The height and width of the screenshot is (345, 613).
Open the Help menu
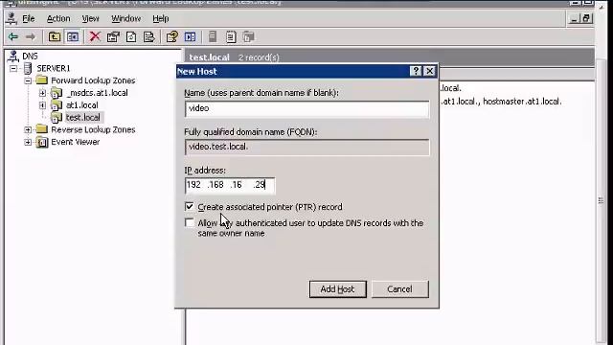[x=161, y=18]
